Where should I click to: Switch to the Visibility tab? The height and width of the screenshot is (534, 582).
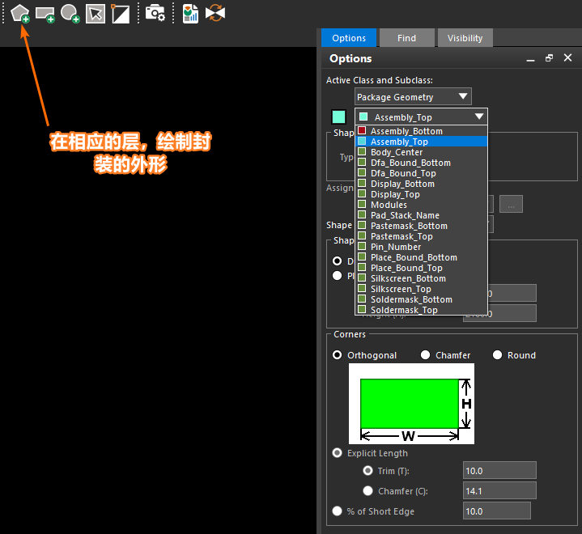pos(465,38)
